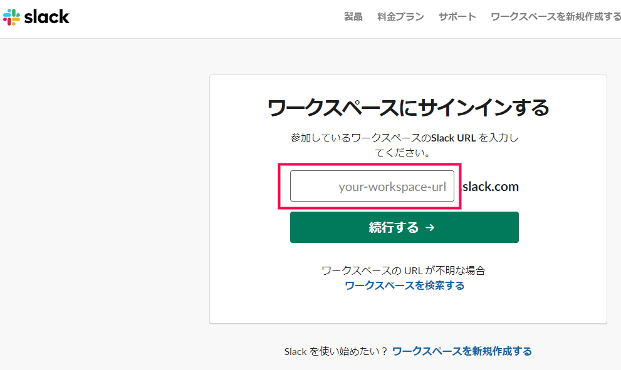Viewport: 621px width, 370px height.
Task: Click the ワークスペースの URL が不明な場合 text
Action: (403, 270)
